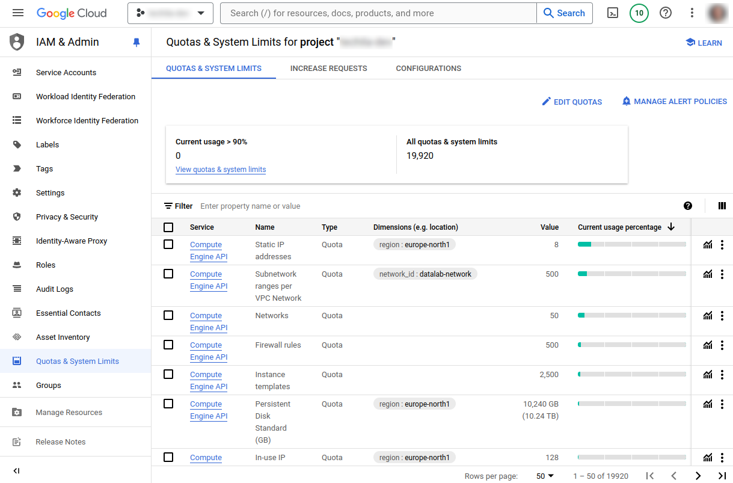Check the Firewall rules row checkbox
This screenshot has width=733, height=483.
pyautogui.click(x=168, y=345)
